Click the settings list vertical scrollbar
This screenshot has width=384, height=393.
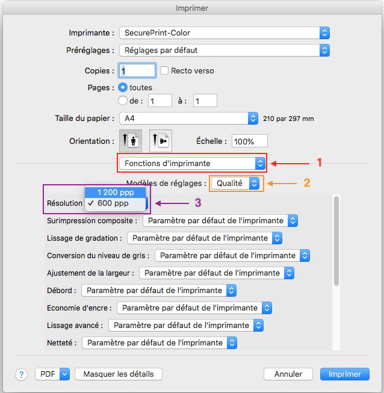coord(336,241)
